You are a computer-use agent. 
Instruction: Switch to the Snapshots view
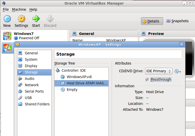coord(177,21)
